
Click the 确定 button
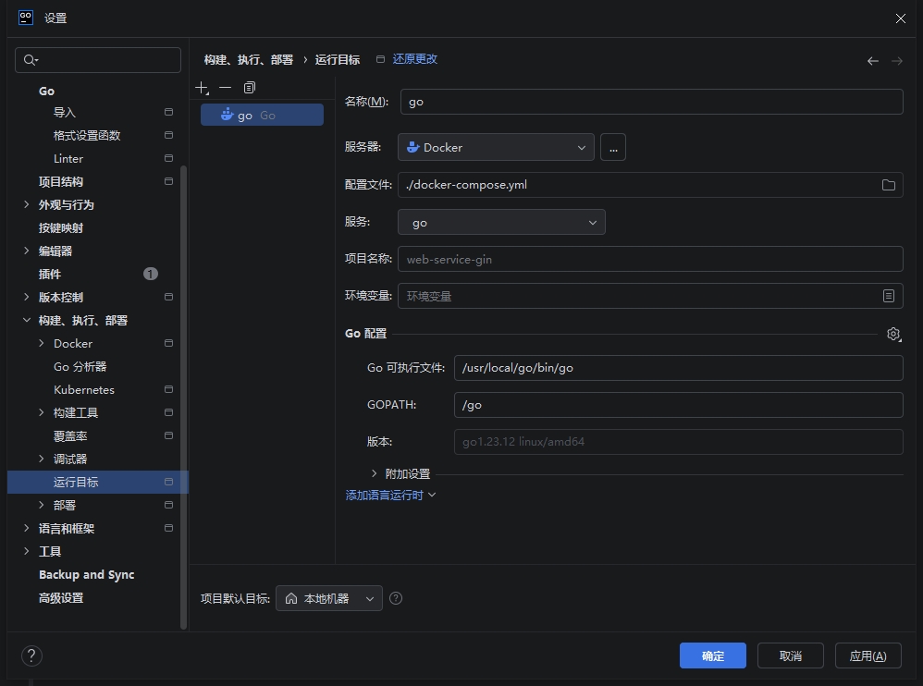[x=712, y=655]
